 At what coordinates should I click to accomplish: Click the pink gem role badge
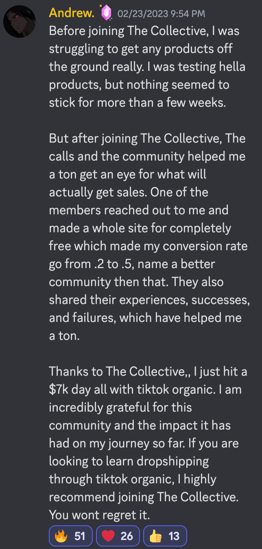click(x=106, y=13)
